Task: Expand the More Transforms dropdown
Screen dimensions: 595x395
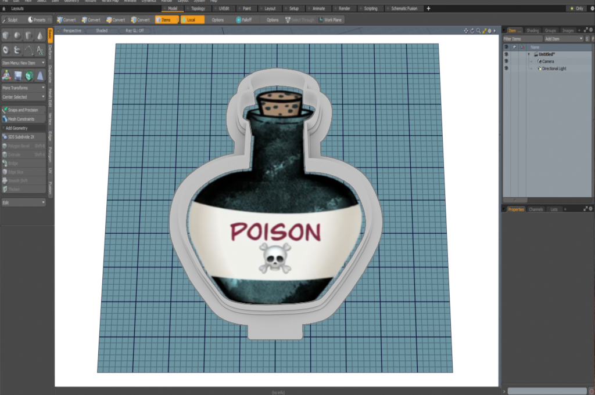Action: pos(23,88)
